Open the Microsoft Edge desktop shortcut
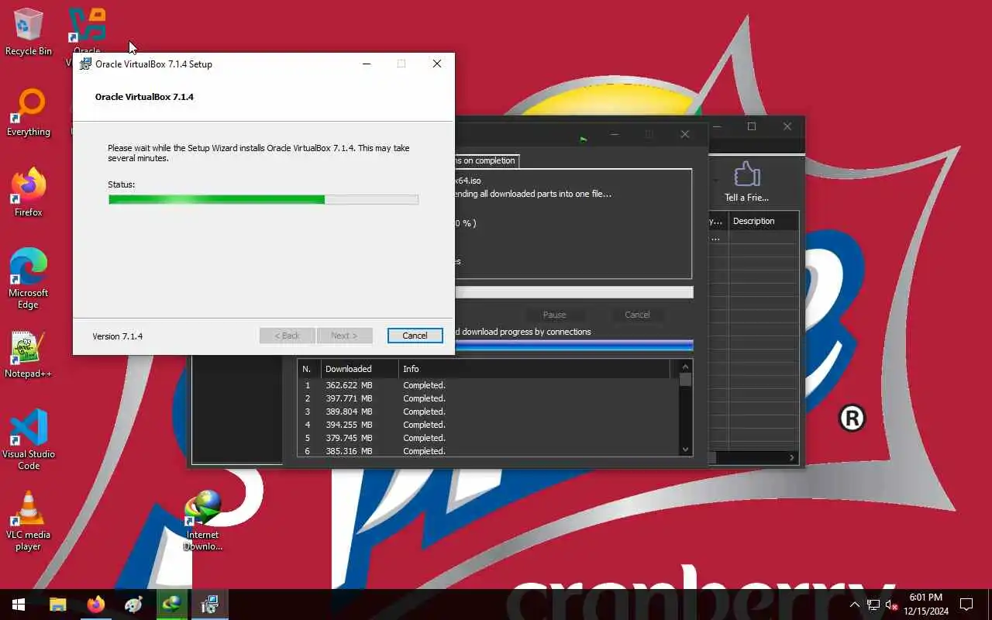The image size is (992, 620). (x=29, y=278)
